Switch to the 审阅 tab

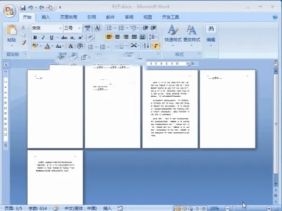click(x=129, y=17)
